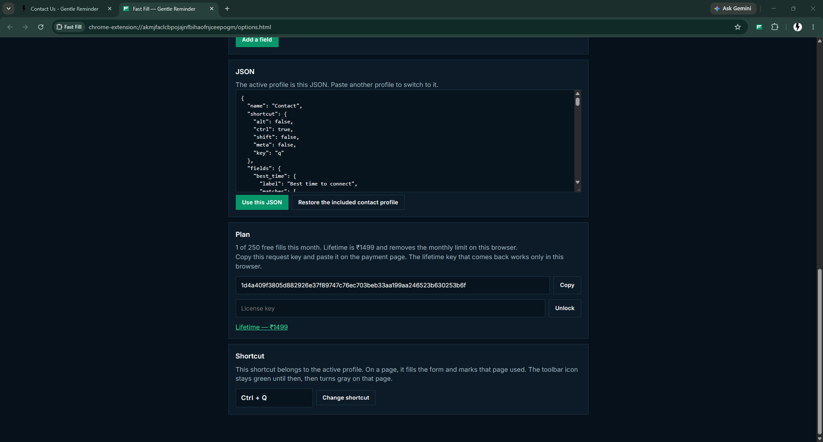Go back to previous page
Viewport: 823px width, 442px height.
10,27
